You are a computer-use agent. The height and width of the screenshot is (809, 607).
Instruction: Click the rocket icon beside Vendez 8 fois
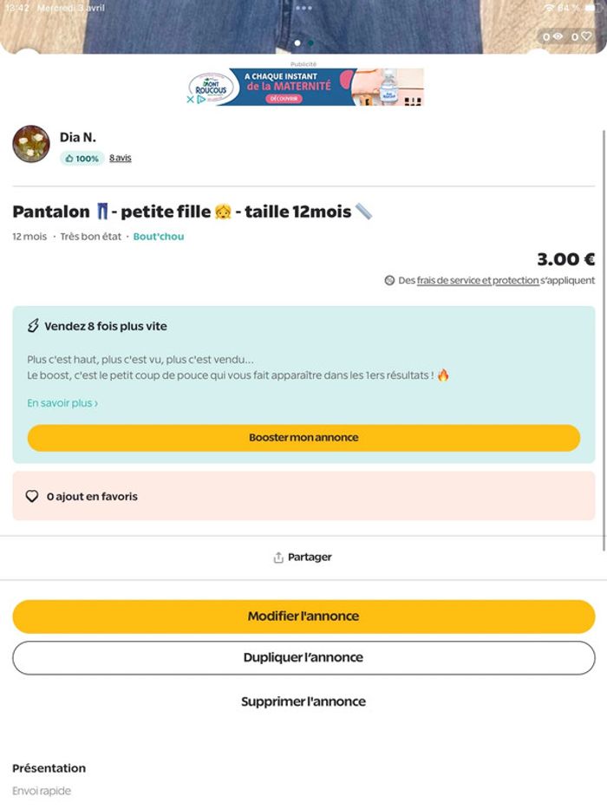tap(34, 326)
